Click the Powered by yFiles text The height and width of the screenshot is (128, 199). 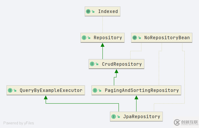coord(19,123)
